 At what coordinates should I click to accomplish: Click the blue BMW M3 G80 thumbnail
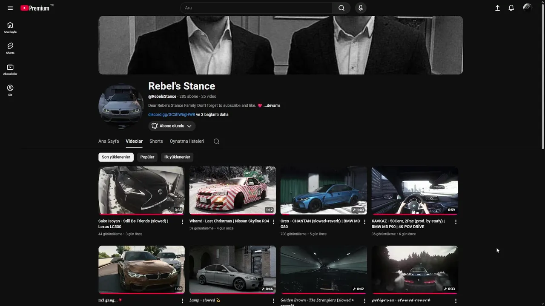pyautogui.click(x=324, y=190)
